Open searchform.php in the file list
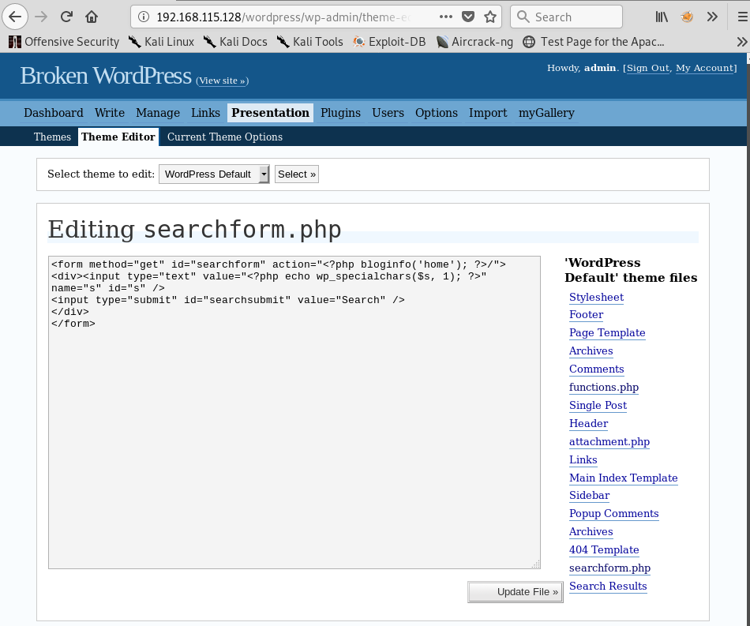This screenshot has width=750, height=626. [x=609, y=568]
